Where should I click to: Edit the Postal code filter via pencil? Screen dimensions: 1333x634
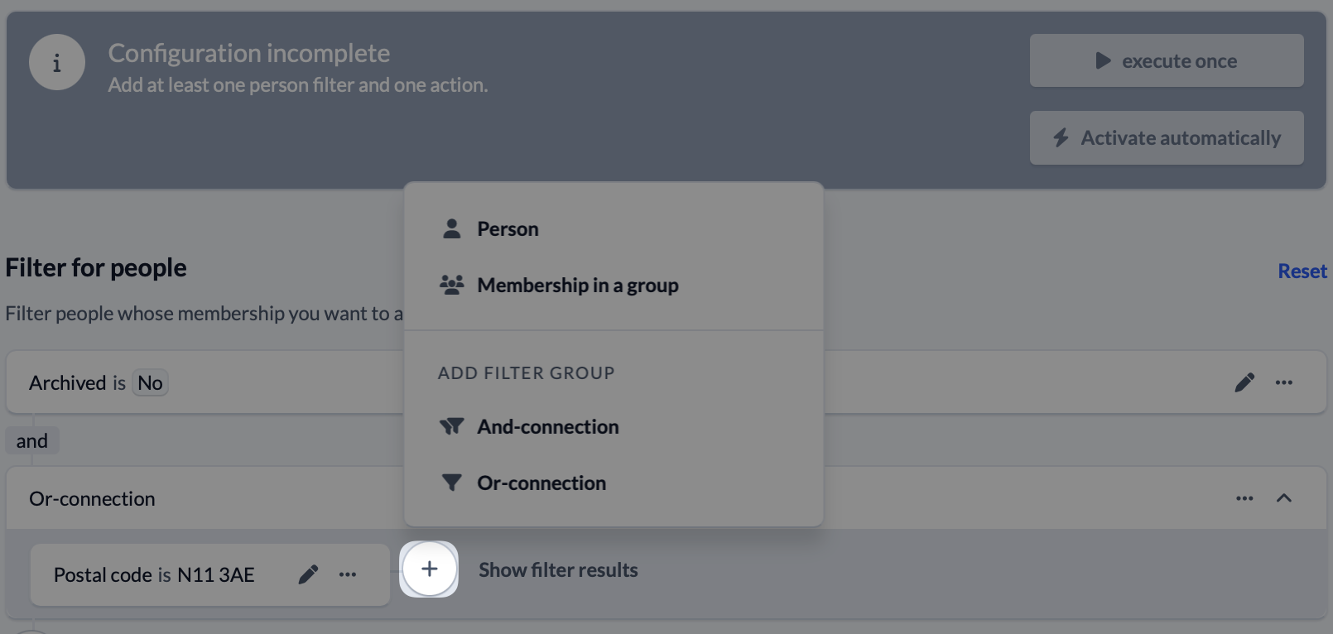coord(308,574)
